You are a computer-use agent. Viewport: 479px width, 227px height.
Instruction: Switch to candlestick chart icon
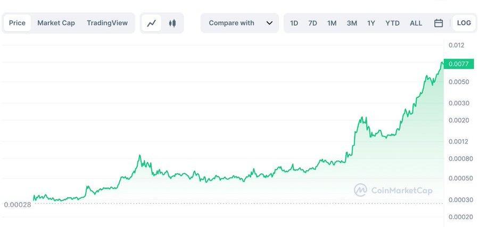172,23
